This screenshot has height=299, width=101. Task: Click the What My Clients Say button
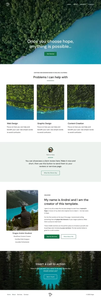click(50, 173)
